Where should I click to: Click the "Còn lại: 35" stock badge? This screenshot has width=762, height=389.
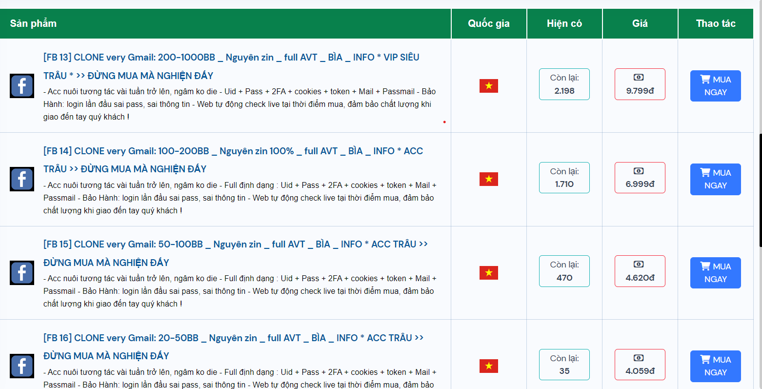[x=564, y=365]
